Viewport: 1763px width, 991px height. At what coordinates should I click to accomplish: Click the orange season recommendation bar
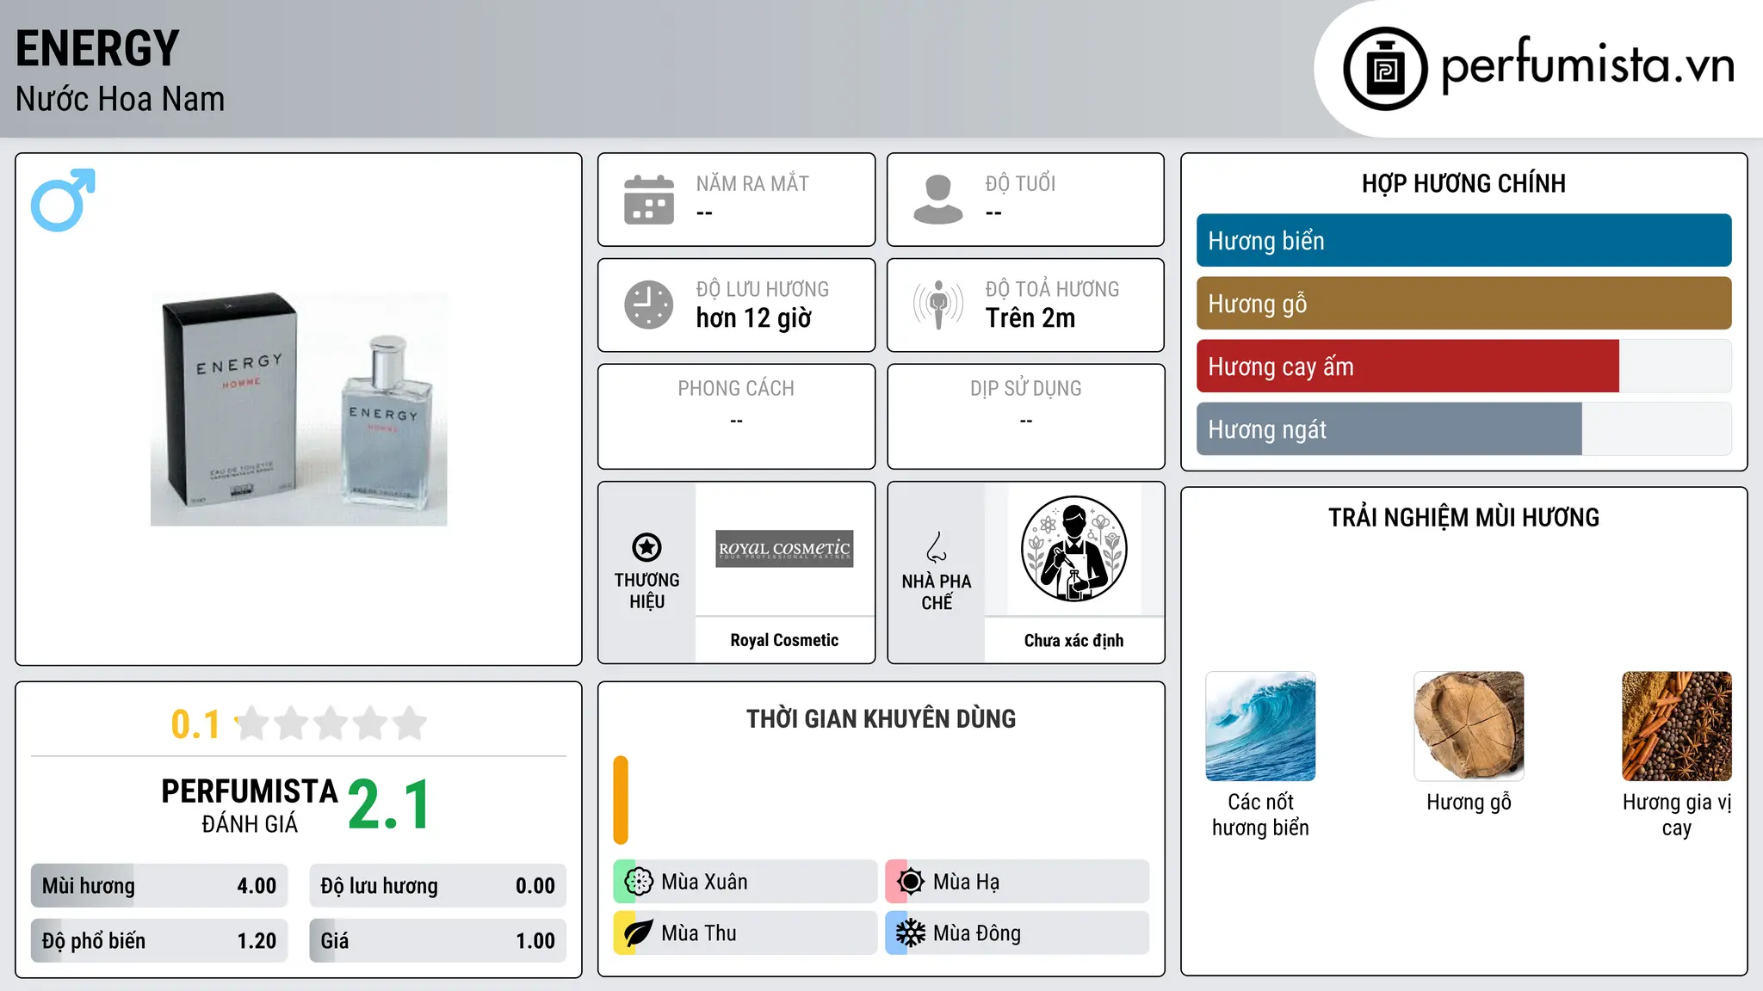tap(621, 800)
